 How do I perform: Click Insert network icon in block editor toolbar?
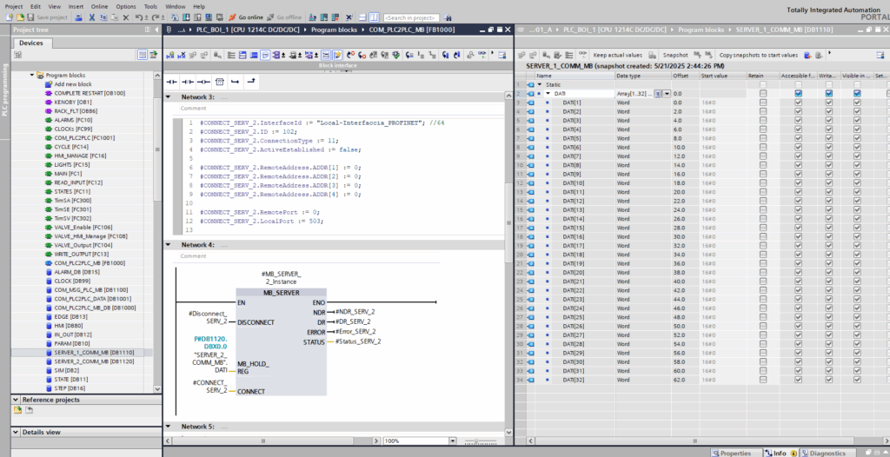pyautogui.click(x=169, y=55)
